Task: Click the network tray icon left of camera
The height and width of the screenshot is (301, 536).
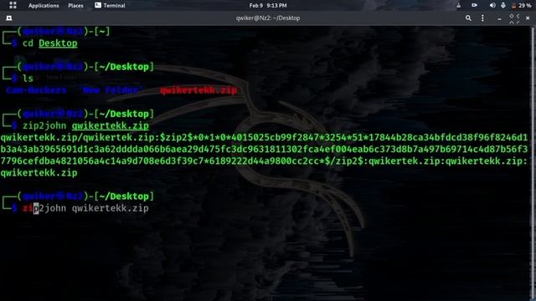Action: pyautogui.click(x=459, y=6)
